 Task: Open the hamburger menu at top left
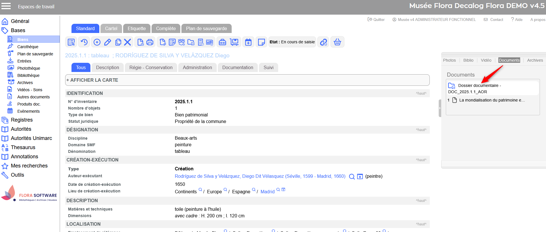coord(6,6)
